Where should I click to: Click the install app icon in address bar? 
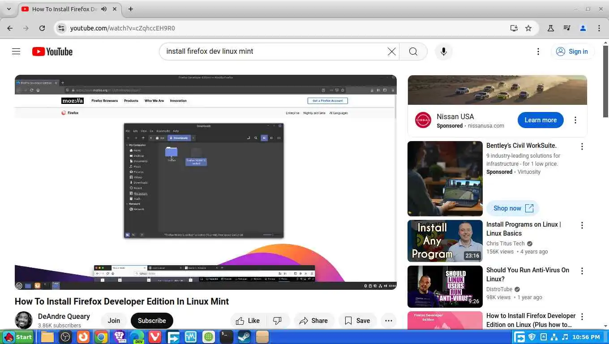pyautogui.click(x=514, y=28)
